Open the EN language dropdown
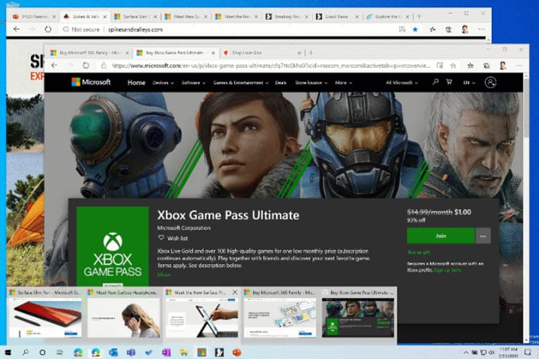The width and height of the screenshot is (539, 359). click(469, 83)
